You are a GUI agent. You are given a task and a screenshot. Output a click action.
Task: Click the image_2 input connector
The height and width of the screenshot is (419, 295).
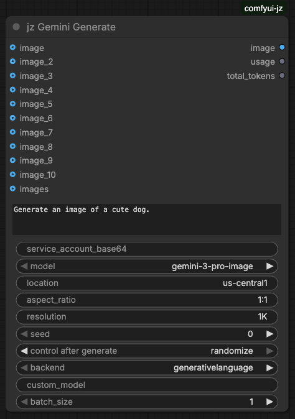click(x=12, y=62)
